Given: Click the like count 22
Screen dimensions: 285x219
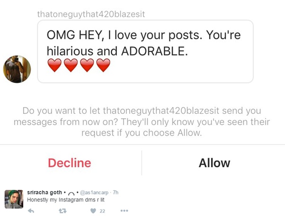Looking at the screenshot, I should tap(102, 211).
